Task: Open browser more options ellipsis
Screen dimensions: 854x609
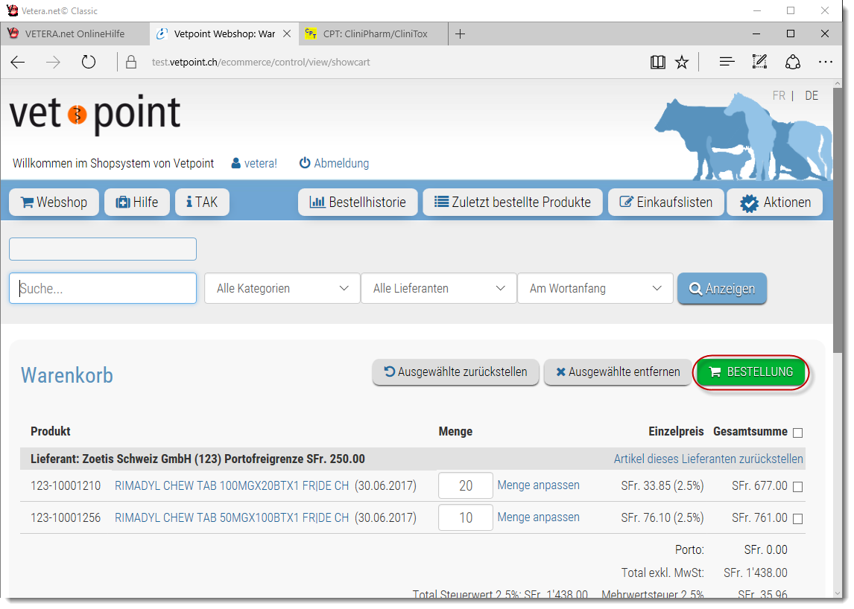Action: coord(825,63)
